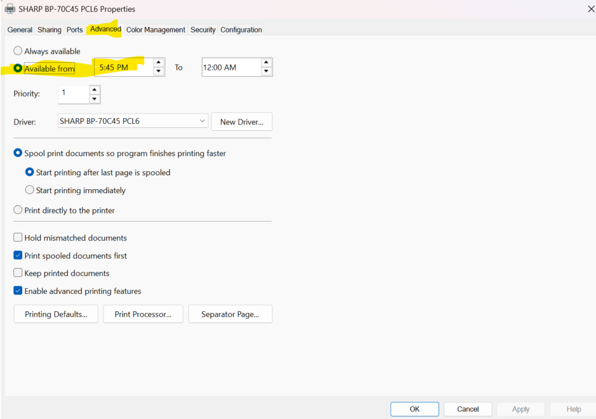Increase the Priority value
Viewport: 596px width, 419px height.
pyautogui.click(x=94, y=90)
